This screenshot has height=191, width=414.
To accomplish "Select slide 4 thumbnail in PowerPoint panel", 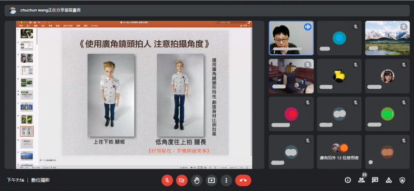I will 27,70.
